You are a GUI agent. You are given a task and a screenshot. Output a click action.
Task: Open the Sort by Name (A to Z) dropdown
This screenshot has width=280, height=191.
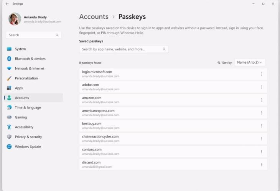(x=250, y=62)
